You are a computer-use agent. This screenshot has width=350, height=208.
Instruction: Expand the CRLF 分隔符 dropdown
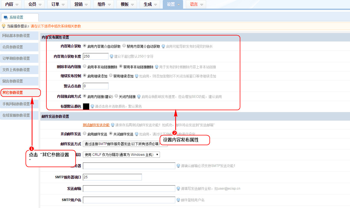(x=121, y=155)
